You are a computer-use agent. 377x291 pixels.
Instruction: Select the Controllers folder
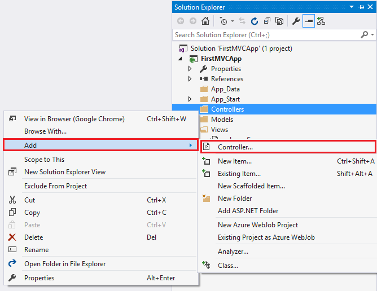[227, 109]
